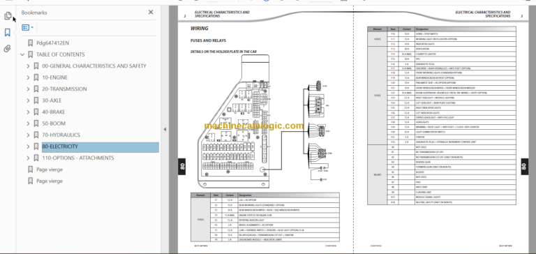The image size is (536, 254).
Task: Open the Attachments paperclip panel
Action: pos(7,49)
